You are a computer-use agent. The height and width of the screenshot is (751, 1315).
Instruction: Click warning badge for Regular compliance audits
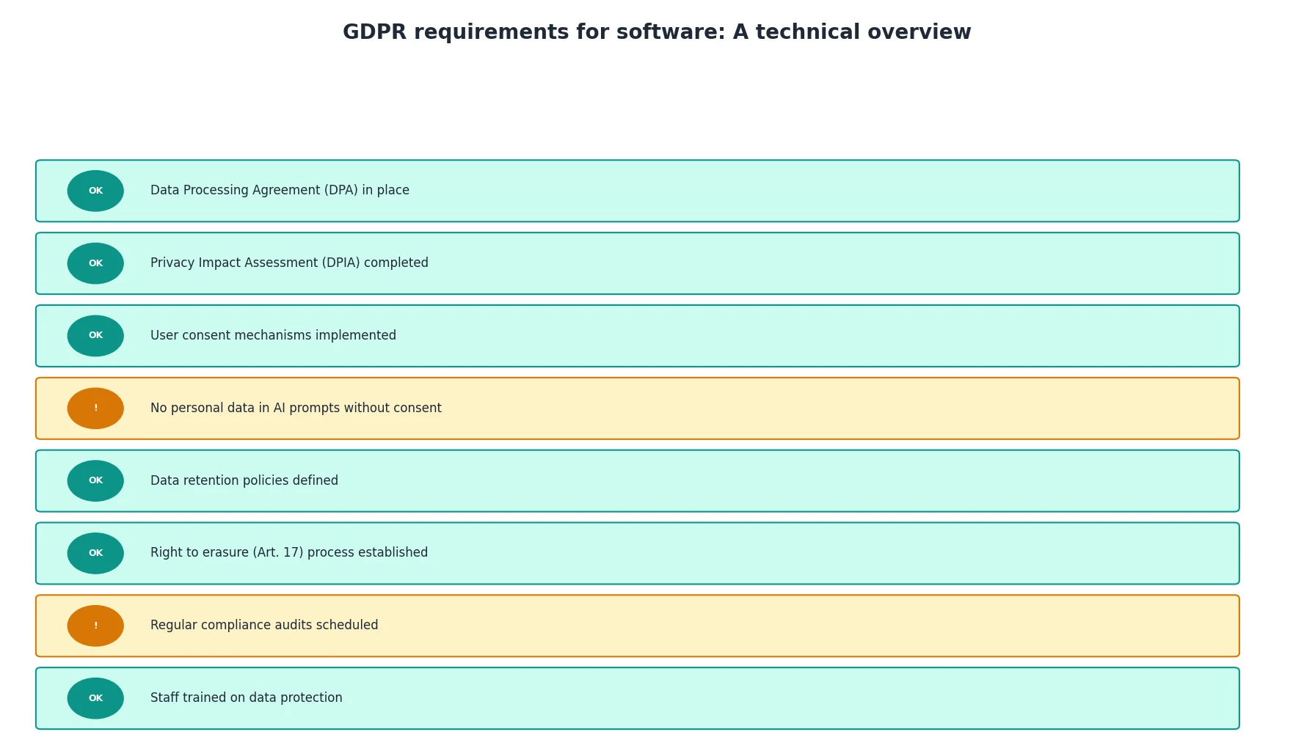pos(95,626)
